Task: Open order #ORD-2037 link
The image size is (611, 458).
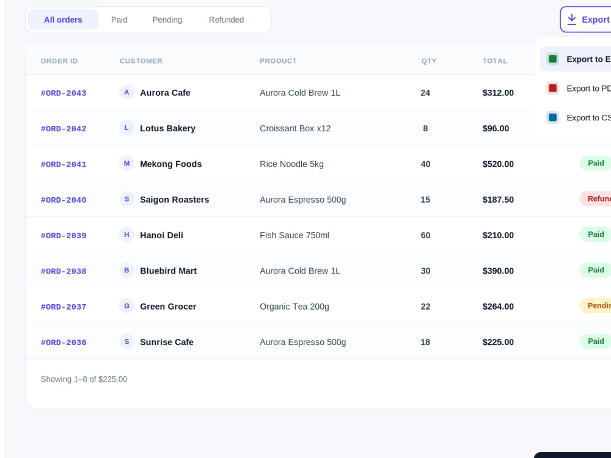Action: (64, 307)
